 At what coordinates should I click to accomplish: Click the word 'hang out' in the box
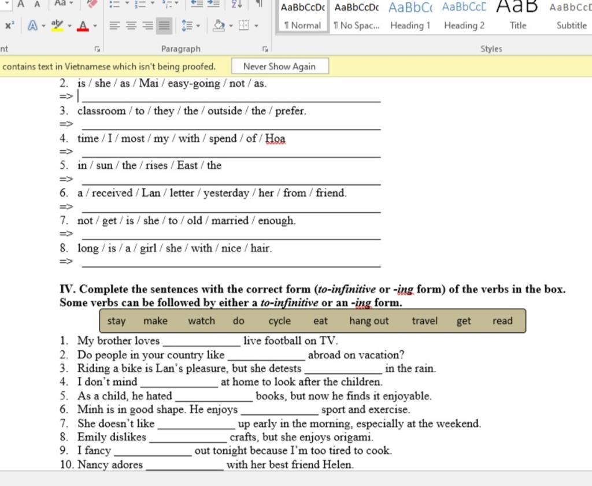coord(369,321)
